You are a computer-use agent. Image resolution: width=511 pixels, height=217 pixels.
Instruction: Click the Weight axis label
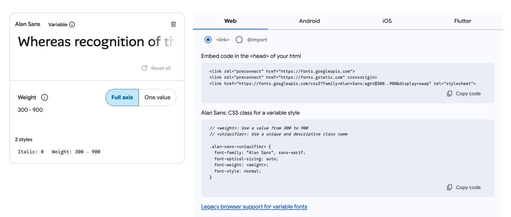pos(27,98)
